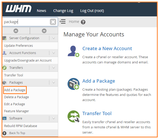Click the Transfer Tool green arrows icon

(x=74, y=116)
